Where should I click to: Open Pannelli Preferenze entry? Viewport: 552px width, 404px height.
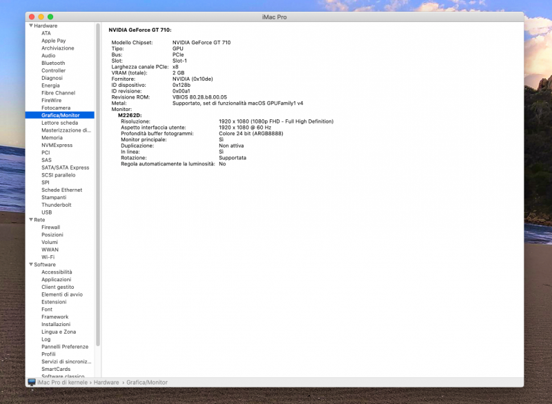[x=65, y=347]
